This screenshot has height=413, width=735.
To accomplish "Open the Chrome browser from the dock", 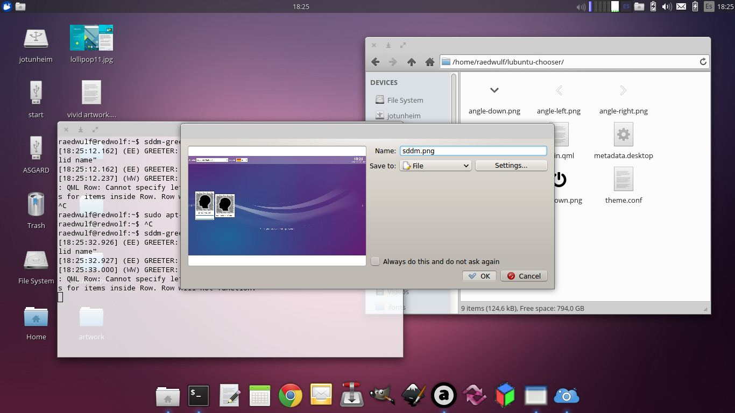I will (x=290, y=396).
